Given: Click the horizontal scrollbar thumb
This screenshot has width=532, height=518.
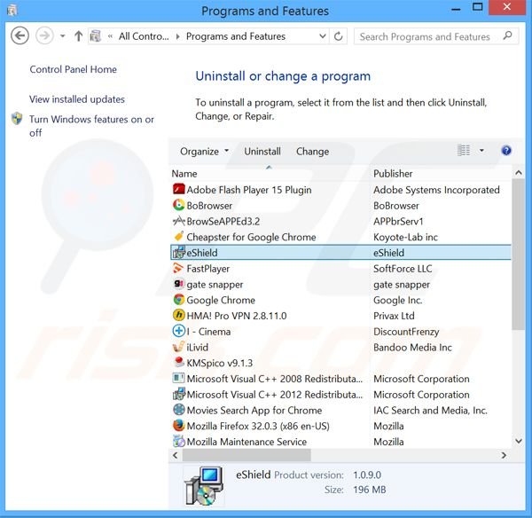Looking at the screenshot, I should (x=246, y=455).
